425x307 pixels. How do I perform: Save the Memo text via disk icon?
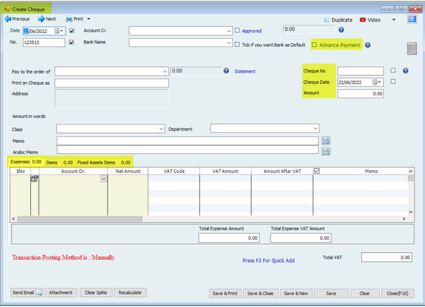(326, 141)
